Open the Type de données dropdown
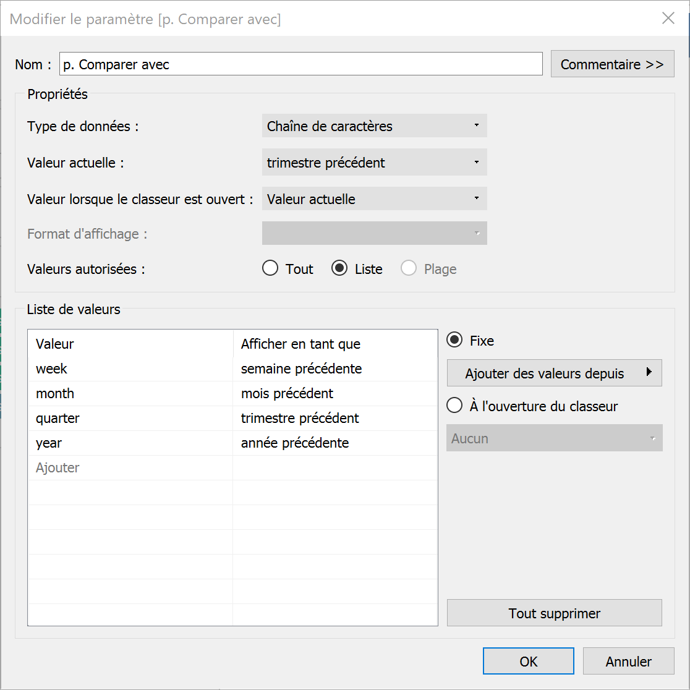Screen dimensions: 690x690 point(374,126)
